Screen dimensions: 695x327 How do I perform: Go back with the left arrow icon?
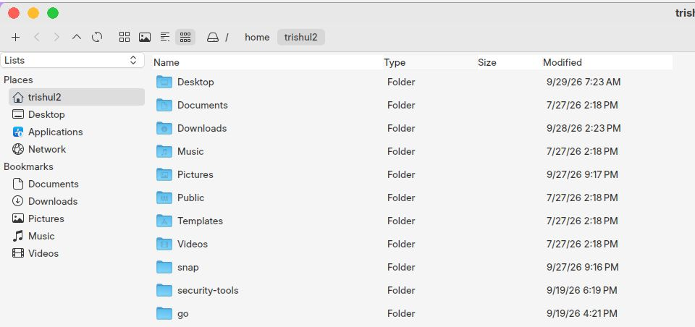tap(37, 37)
